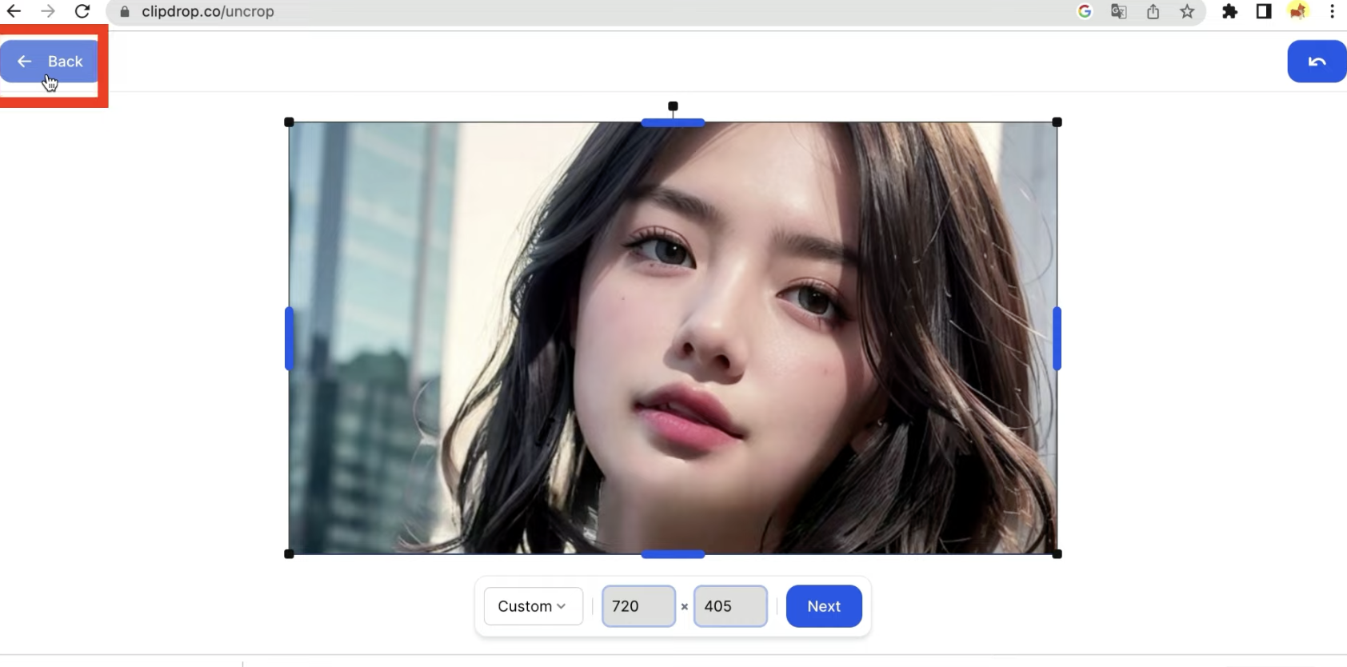Open the Custom aspect ratio dropdown
Viewport: 1347px width, 667px height.
click(x=533, y=606)
